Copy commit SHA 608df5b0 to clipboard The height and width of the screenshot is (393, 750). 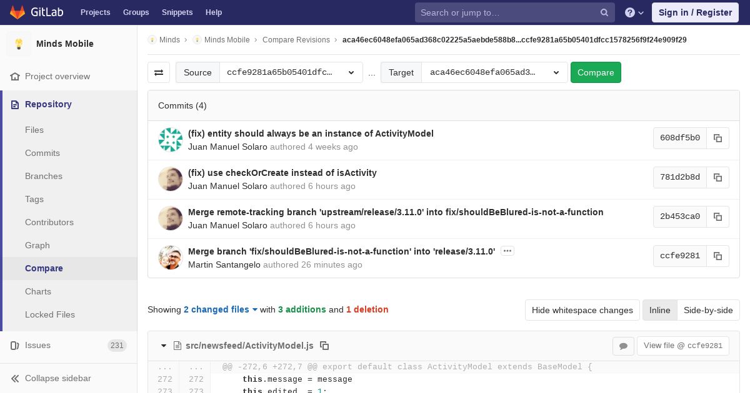pos(717,138)
